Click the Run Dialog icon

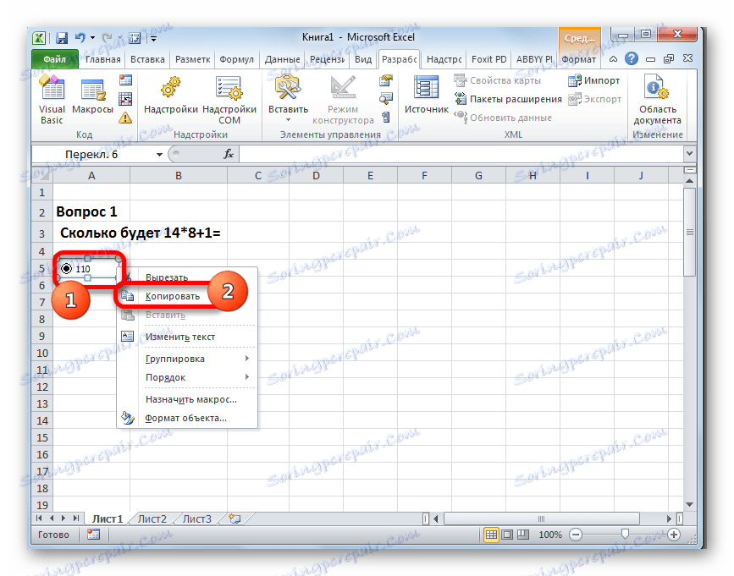385,117
